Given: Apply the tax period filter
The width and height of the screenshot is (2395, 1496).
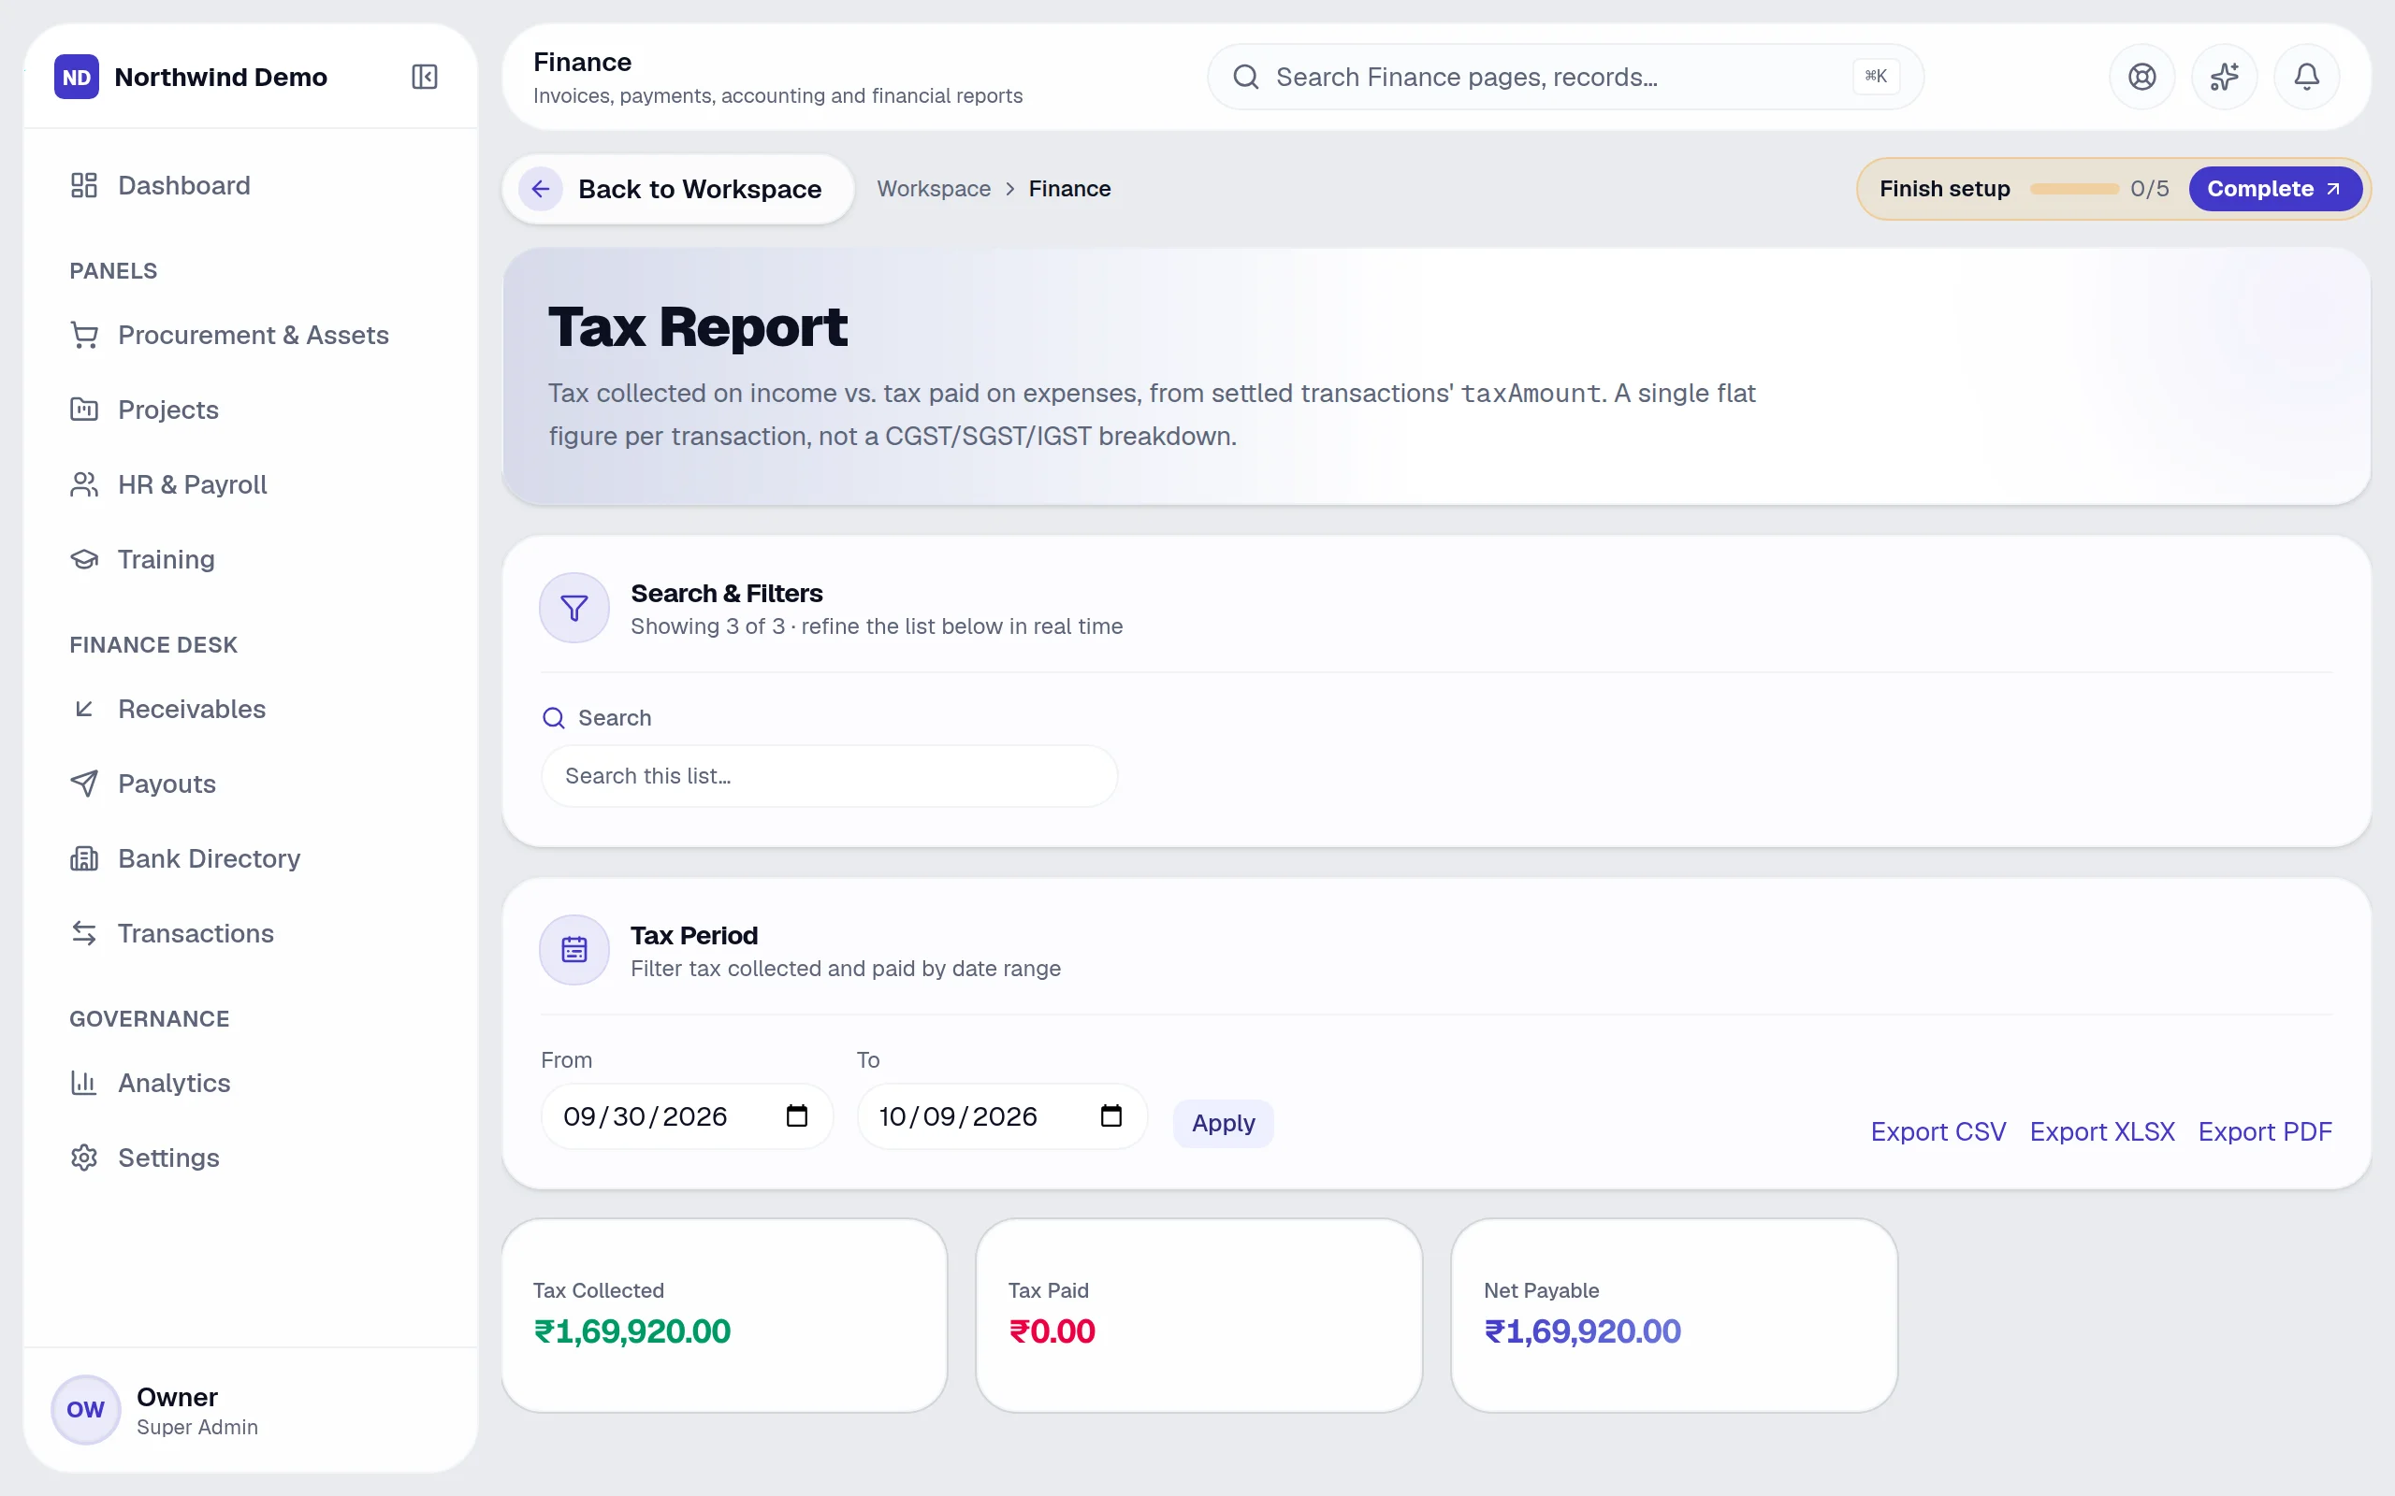Looking at the screenshot, I should [1224, 1123].
